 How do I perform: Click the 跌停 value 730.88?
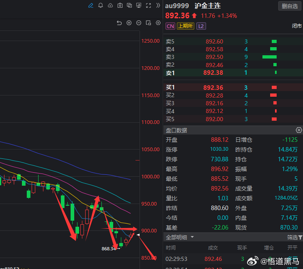219,159
